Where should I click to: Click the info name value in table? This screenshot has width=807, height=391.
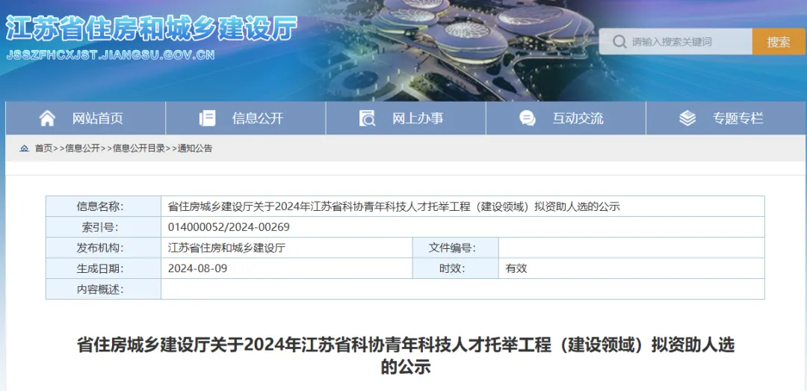(x=395, y=206)
